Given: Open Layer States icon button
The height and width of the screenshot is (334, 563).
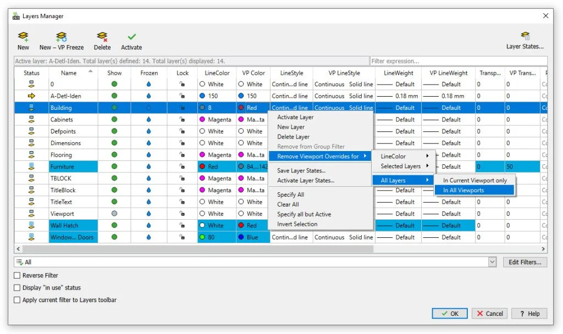Looking at the screenshot, I should (525, 36).
